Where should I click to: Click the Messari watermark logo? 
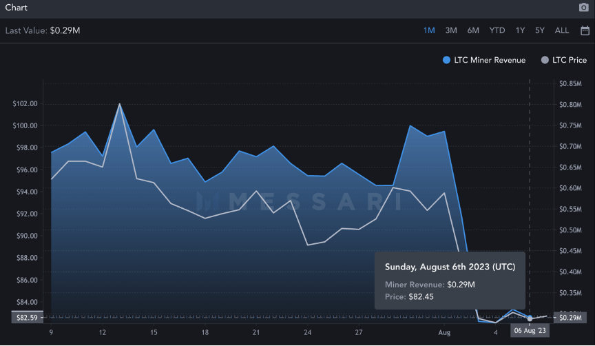(x=300, y=201)
